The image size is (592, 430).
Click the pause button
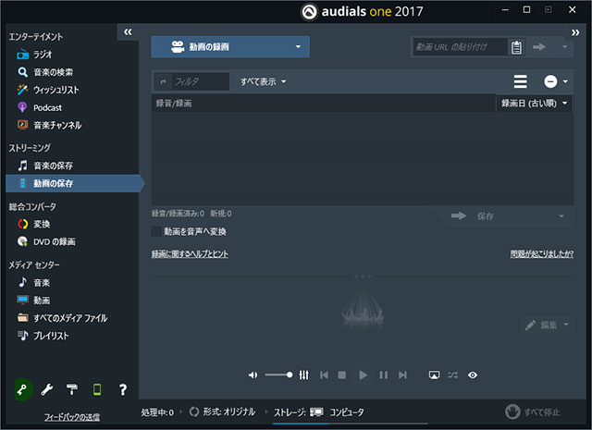tap(384, 375)
